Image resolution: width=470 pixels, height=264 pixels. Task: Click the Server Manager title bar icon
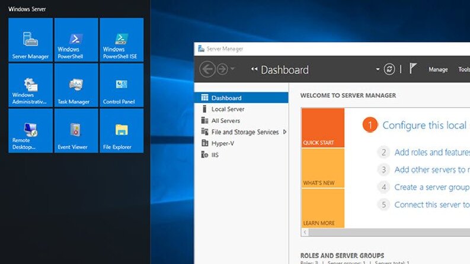(x=201, y=49)
